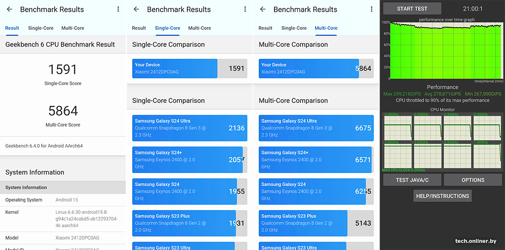The width and height of the screenshot is (505, 250).
Task: Tap Your Device bar showing 1591
Action: [x=190, y=68]
